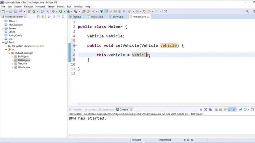The height and width of the screenshot is (143, 255).
Task: Minimize the Package Explorer view
Action: click(59, 17)
